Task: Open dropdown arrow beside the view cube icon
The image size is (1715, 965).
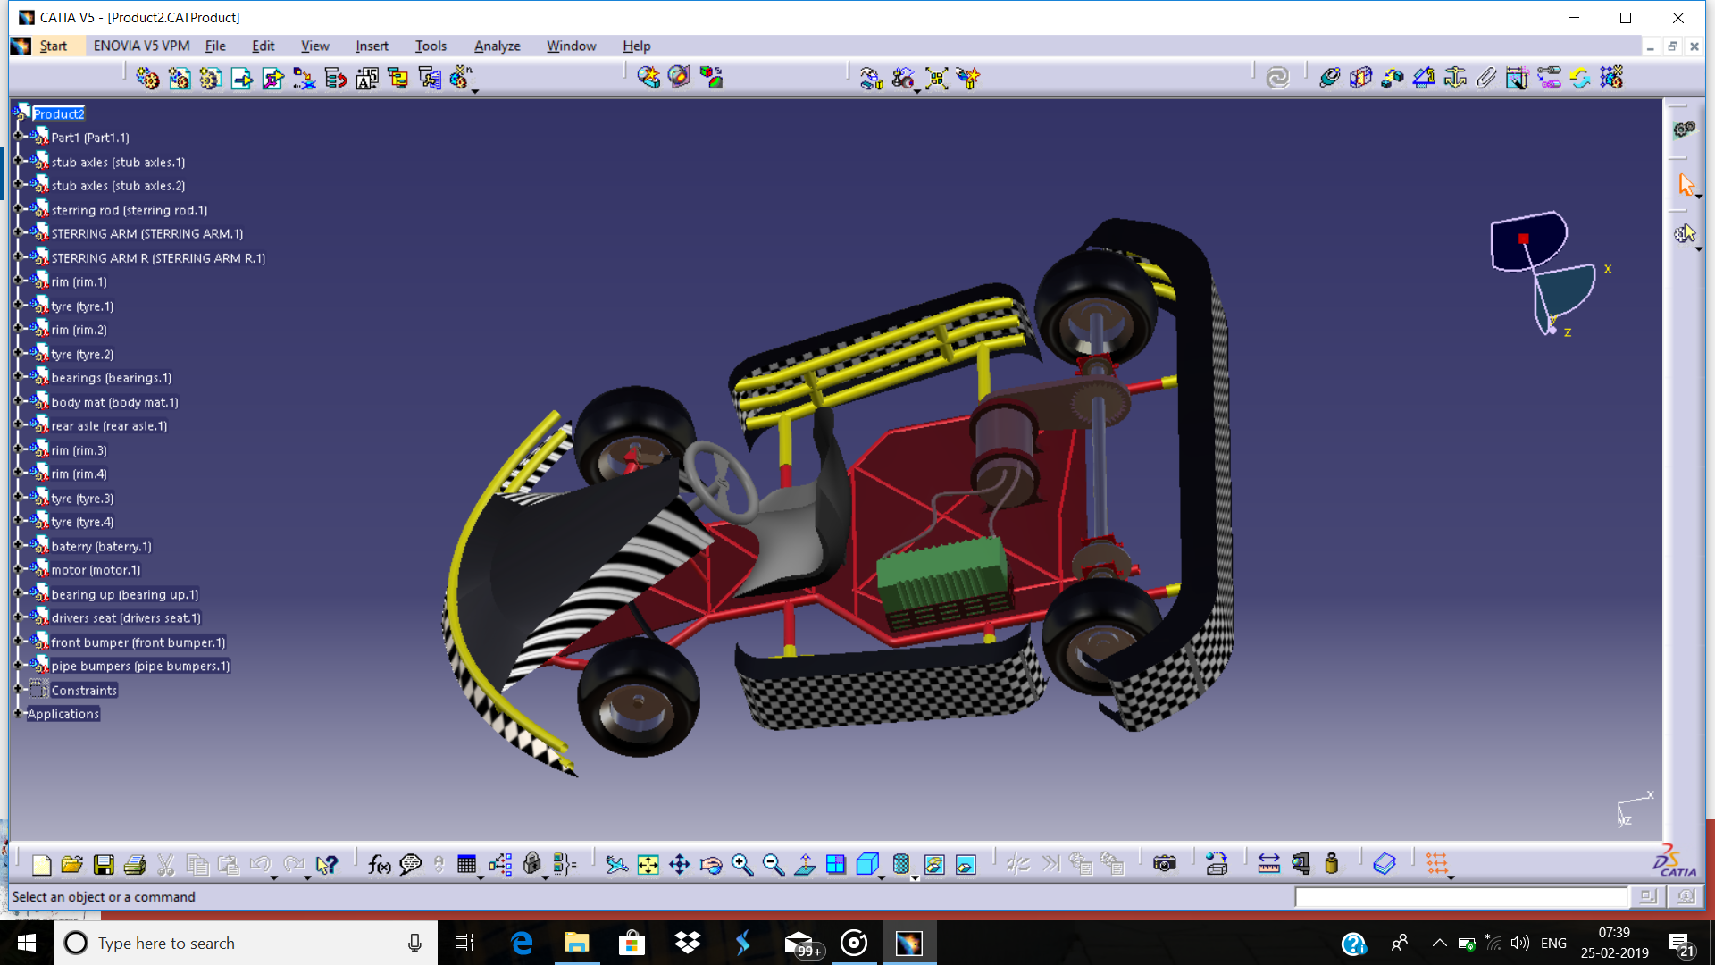Action: click(x=882, y=877)
